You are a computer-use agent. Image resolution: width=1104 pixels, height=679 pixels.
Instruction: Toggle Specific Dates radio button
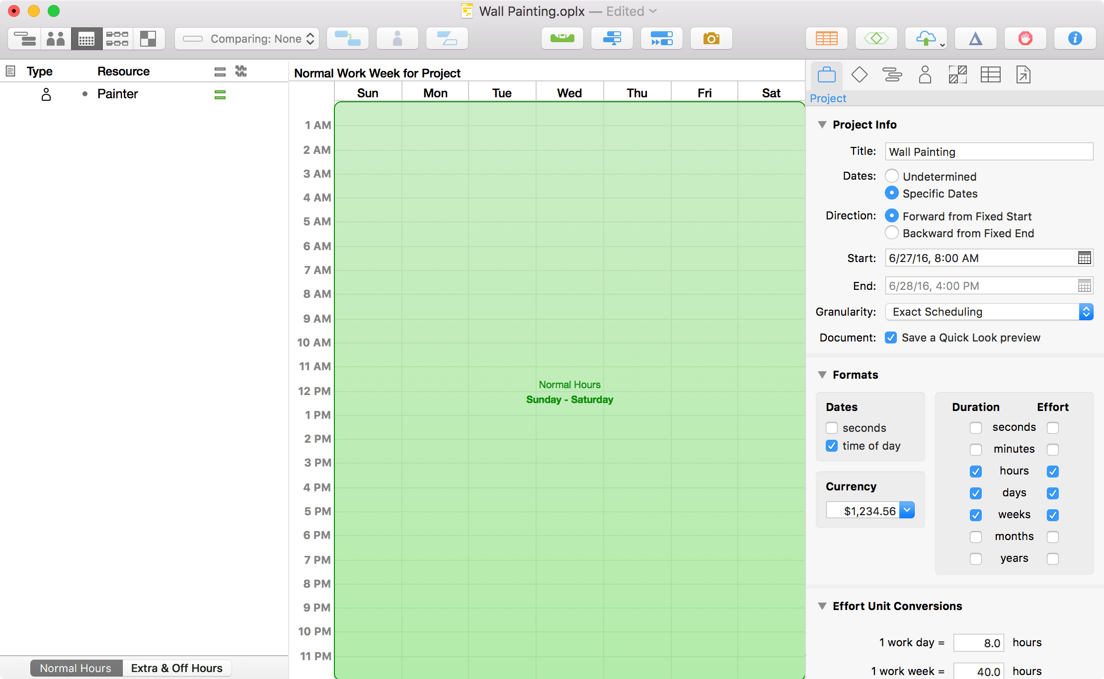[892, 193]
